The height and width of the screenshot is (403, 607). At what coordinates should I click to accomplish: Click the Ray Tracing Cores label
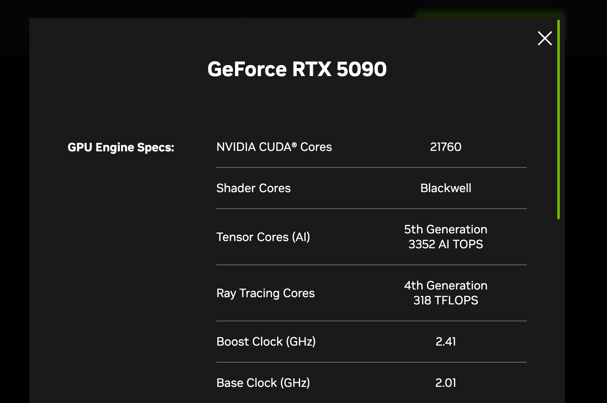pos(265,293)
